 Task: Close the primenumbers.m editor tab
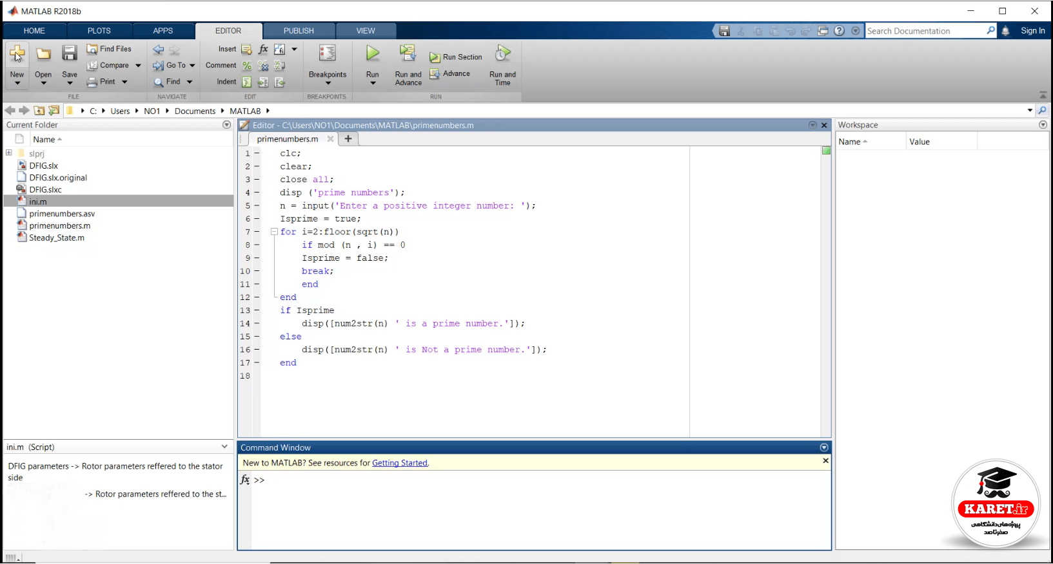(x=330, y=139)
